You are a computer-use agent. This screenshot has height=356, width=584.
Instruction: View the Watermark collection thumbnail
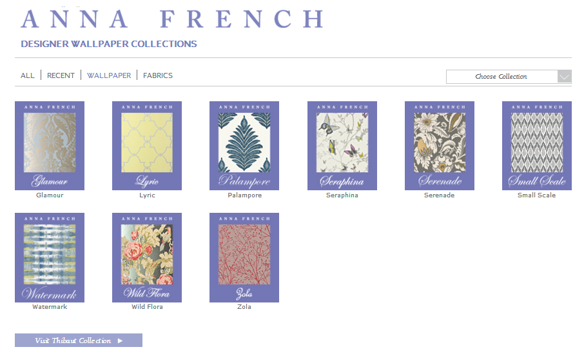(50, 257)
